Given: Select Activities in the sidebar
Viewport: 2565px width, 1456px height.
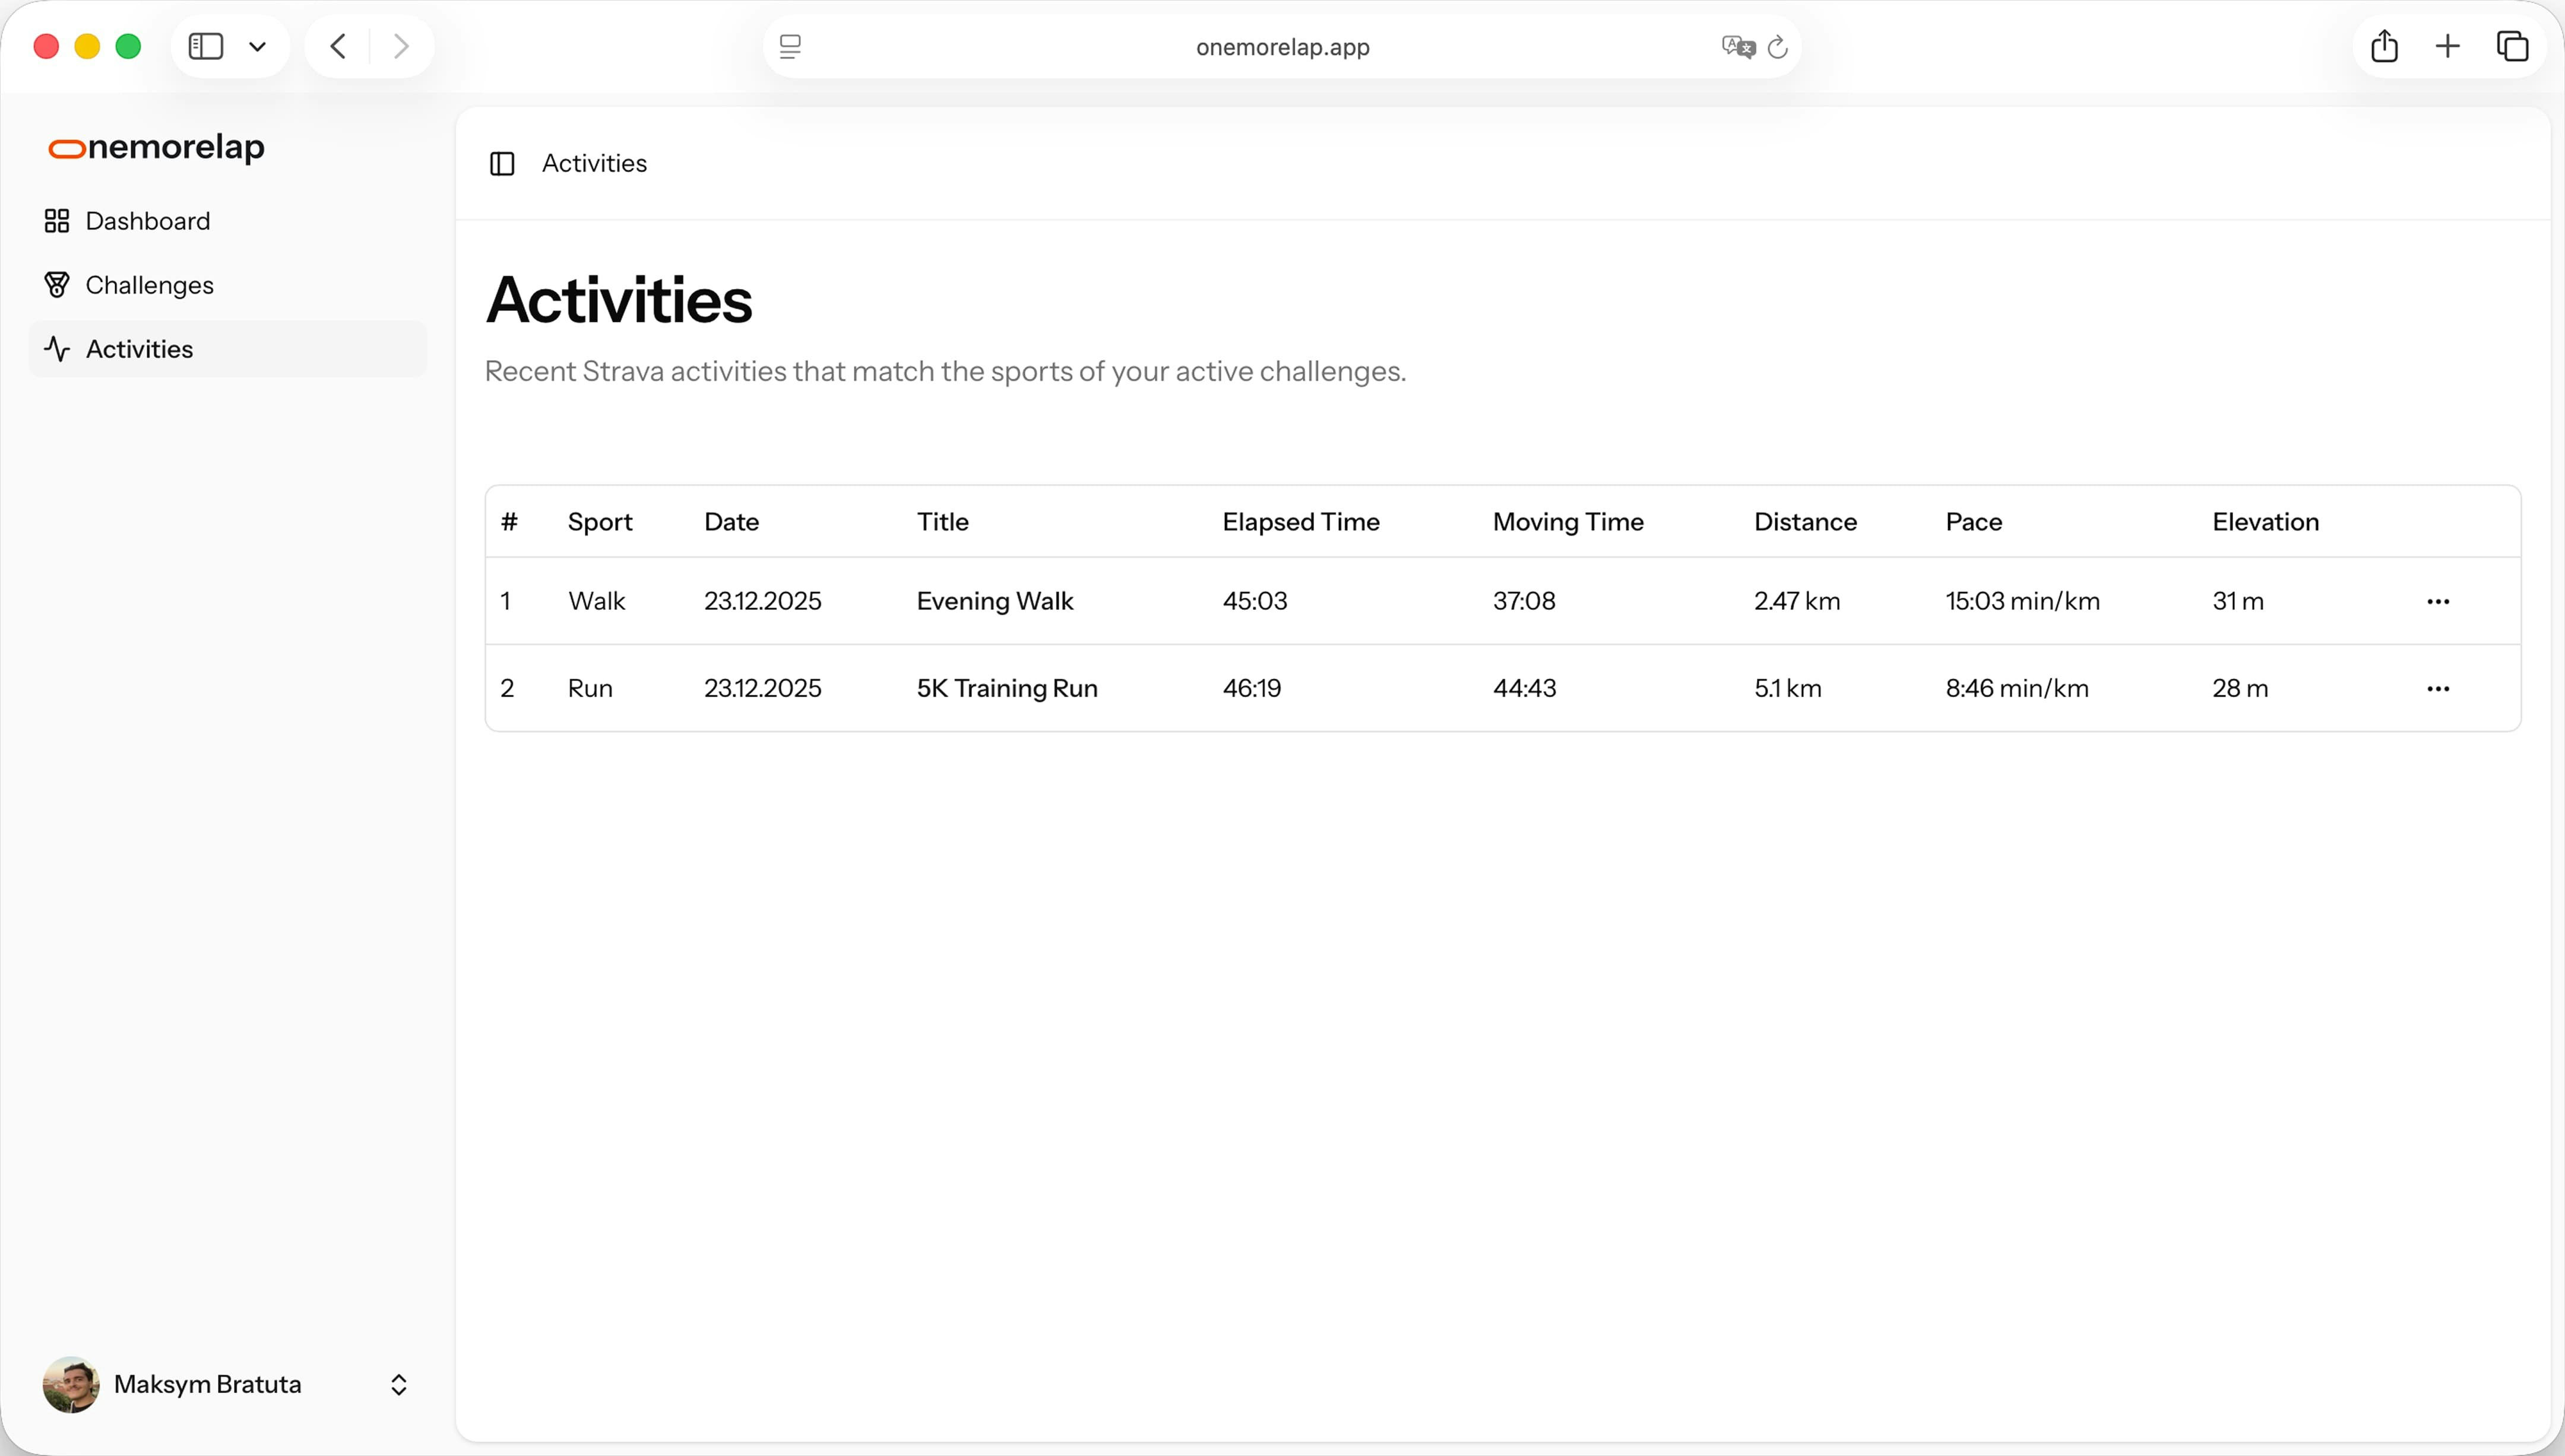Looking at the screenshot, I should click(139, 349).
